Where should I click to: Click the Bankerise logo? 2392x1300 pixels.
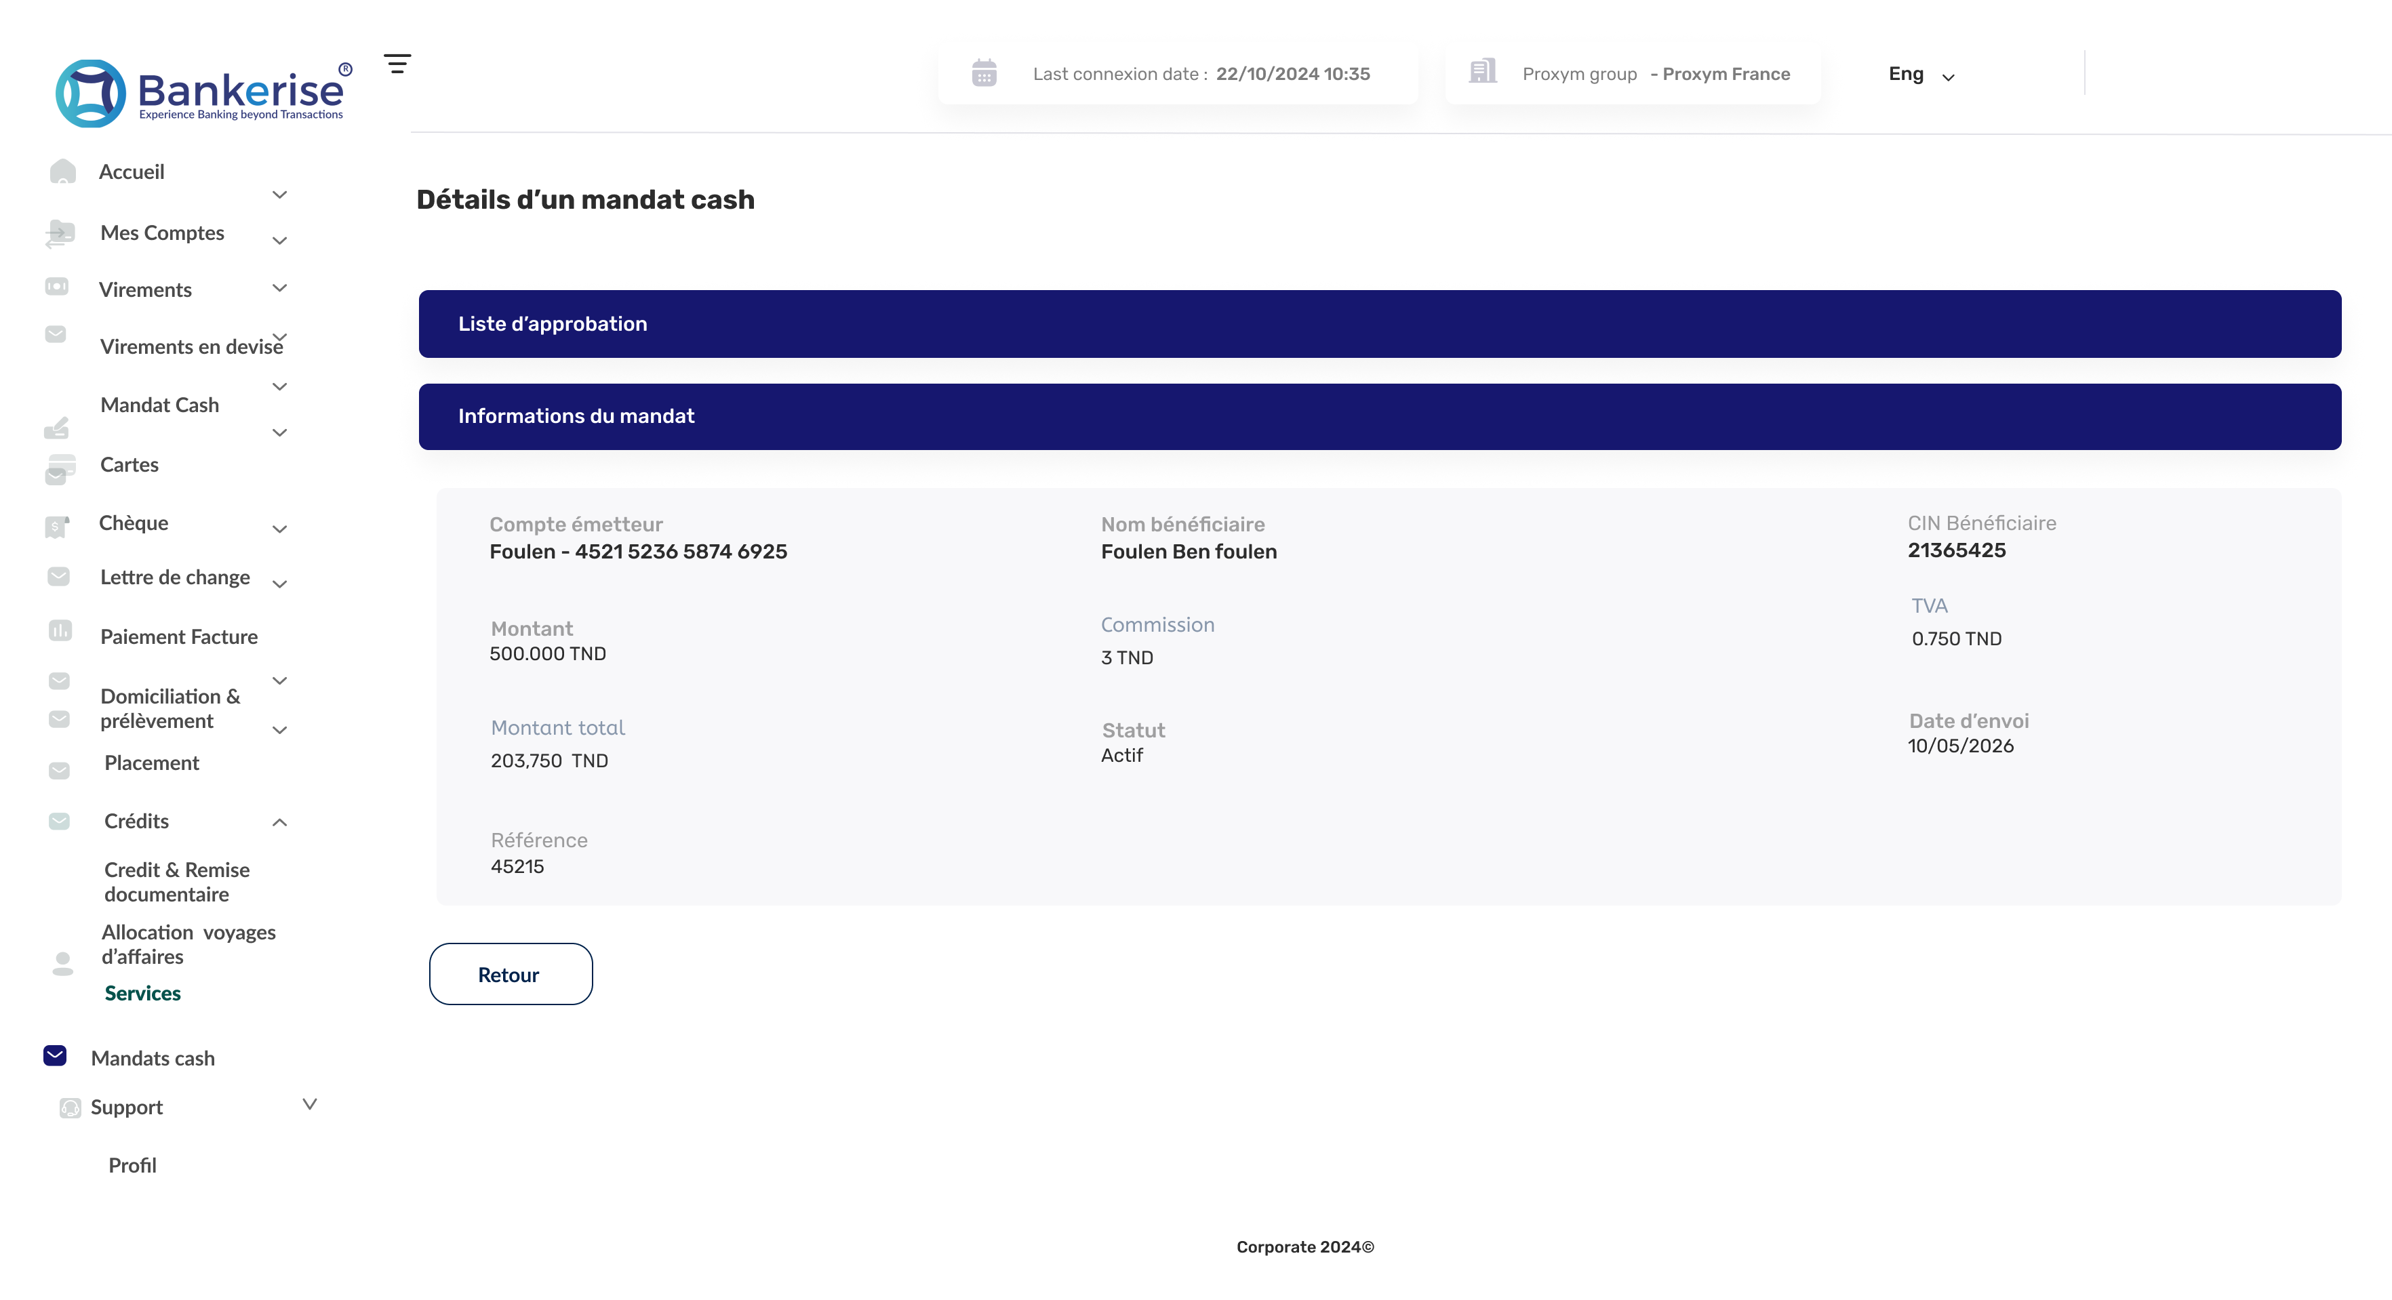pos(204,93)
